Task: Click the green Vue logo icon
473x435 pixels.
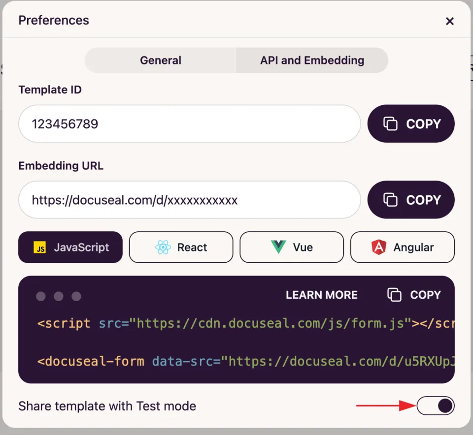Action: [x=278, y=247]
